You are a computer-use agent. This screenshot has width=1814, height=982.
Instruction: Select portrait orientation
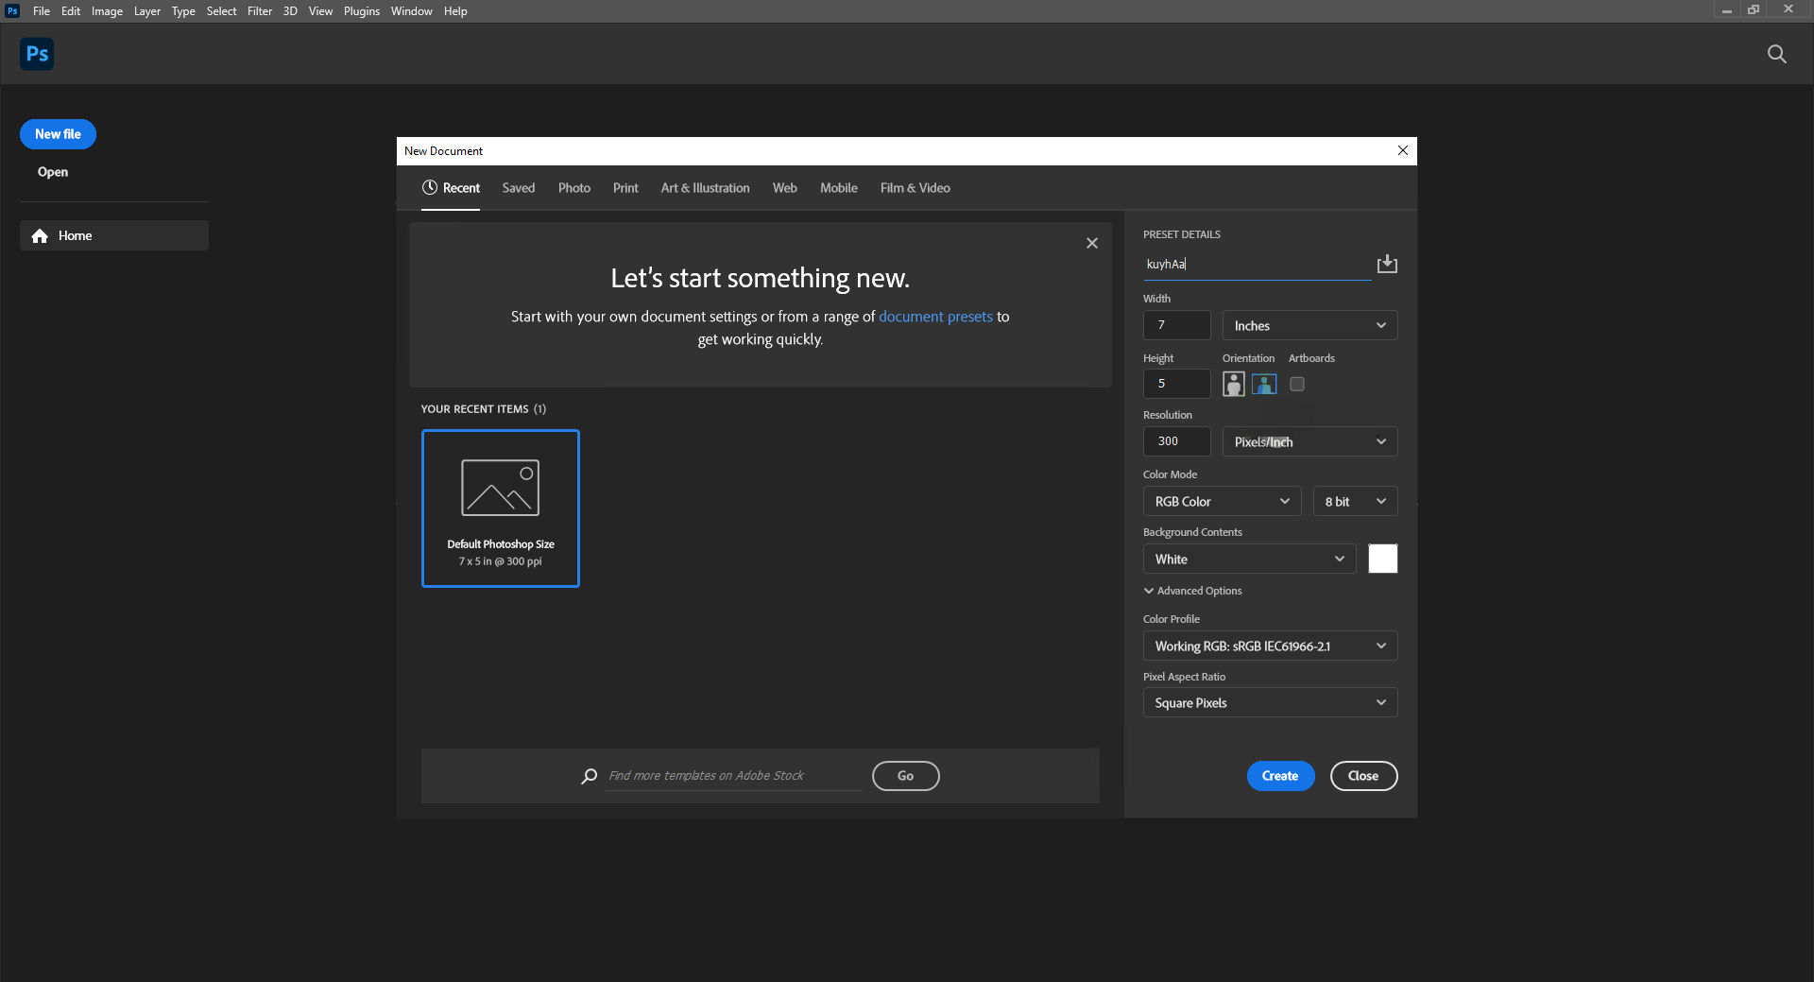tap(1233, 384)
